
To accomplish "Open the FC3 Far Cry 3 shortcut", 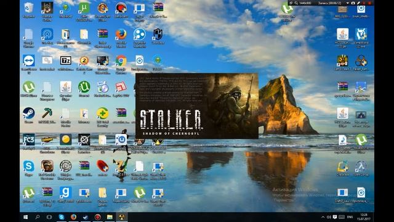I will [29, 140].
